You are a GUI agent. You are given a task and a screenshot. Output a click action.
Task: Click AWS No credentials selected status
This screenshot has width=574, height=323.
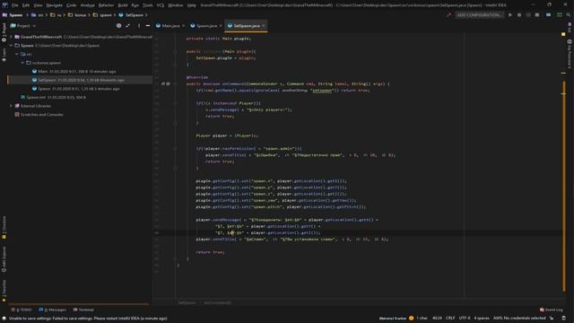tap(519, 319)
